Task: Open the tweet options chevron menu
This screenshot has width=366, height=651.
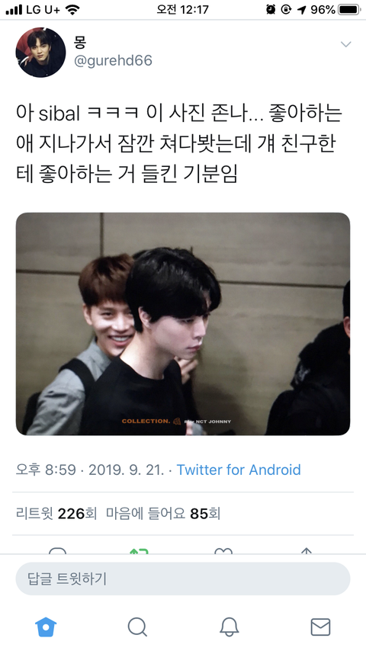Action: 345,44
